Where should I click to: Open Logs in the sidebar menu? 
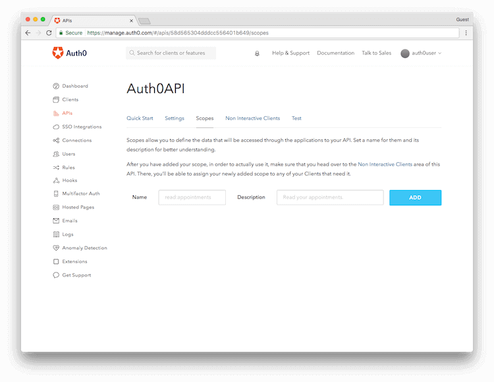coord(68,235)
